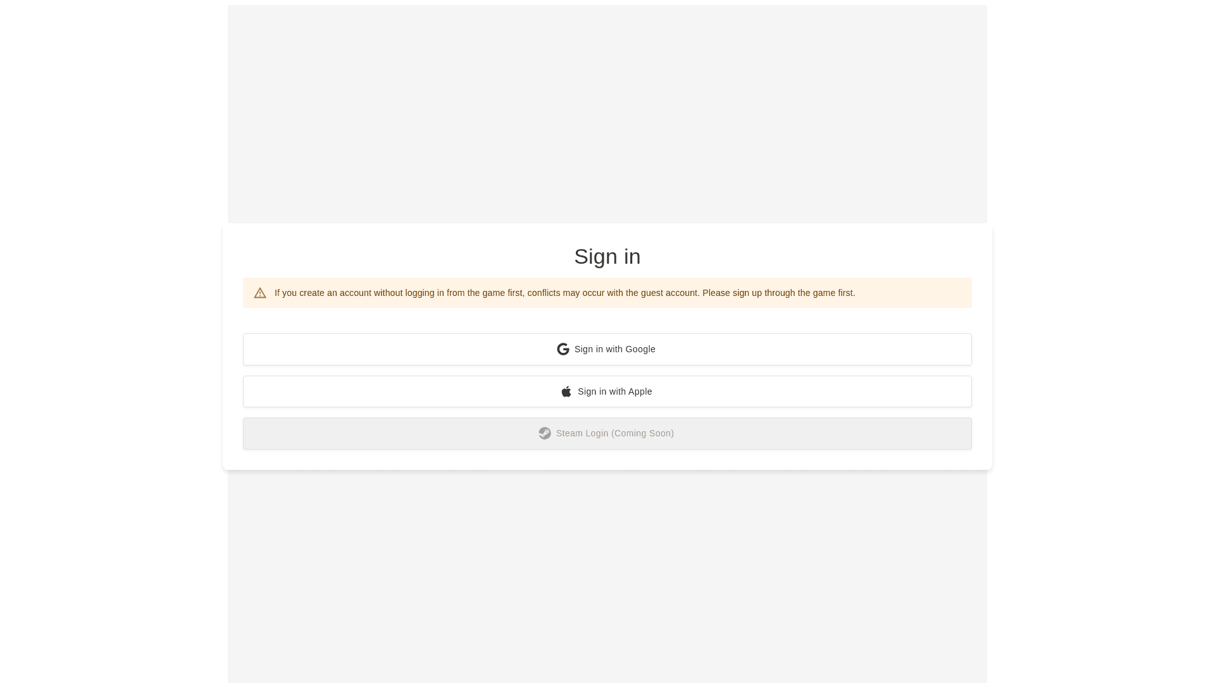Click the "Sign in with Apple" label text
The image size is (1215, 683).
click(x=614, y=391)
